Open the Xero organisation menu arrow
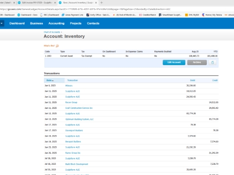234x175 pixels. click(1, 23)
